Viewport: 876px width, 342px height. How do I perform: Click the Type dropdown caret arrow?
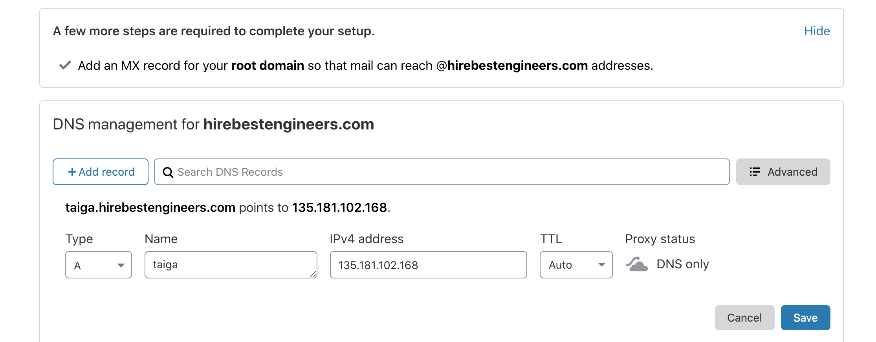[x=121, y=265]
